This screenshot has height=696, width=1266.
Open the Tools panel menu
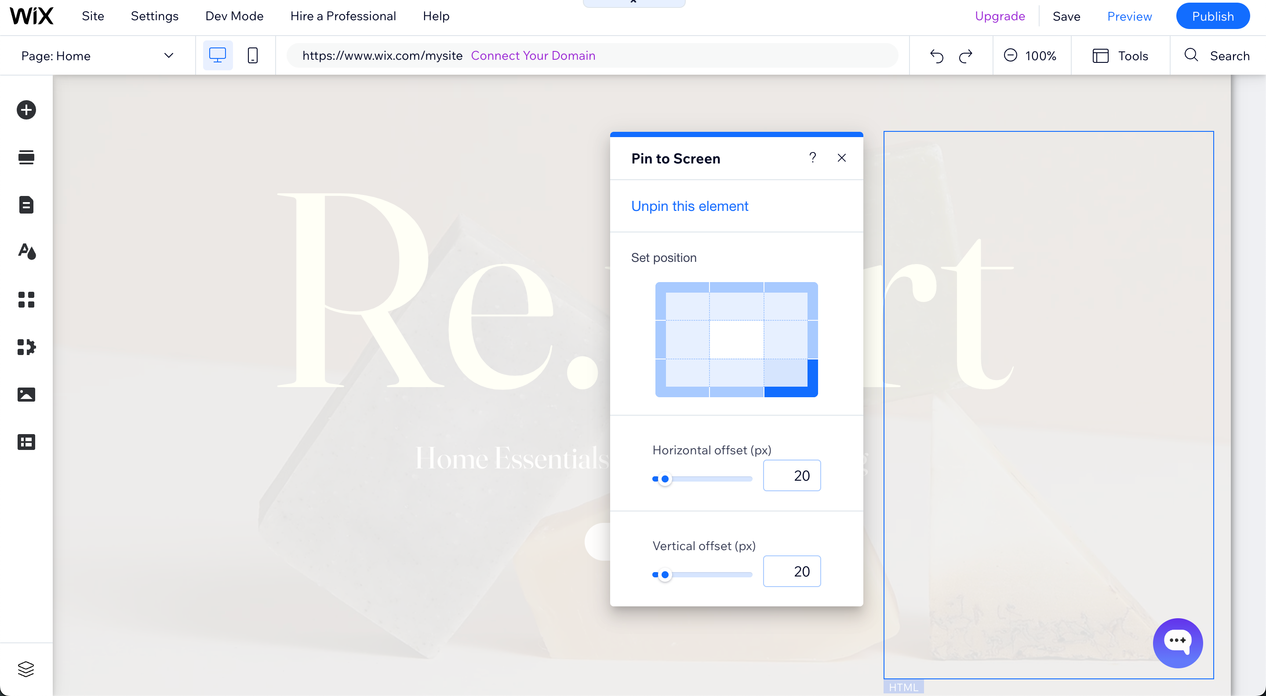[x=1120, y=55]
